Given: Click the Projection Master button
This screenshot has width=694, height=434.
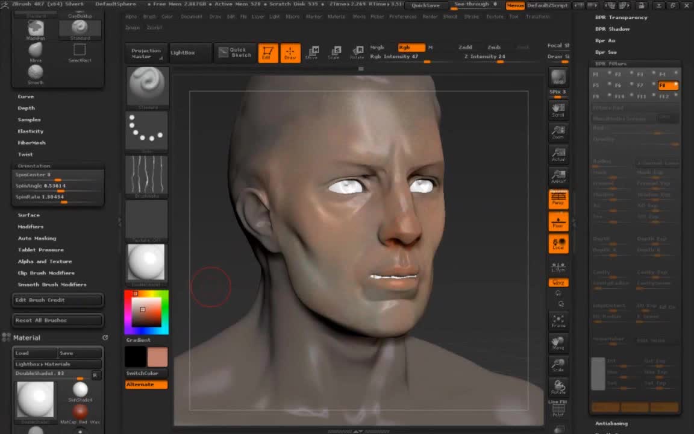Looking at the screenshot, I should pyautogui.click(x=146, y=53).
